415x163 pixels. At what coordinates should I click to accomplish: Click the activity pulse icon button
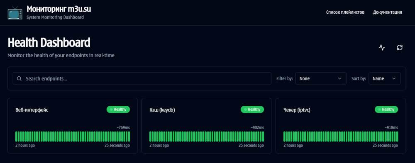[382, 48]
